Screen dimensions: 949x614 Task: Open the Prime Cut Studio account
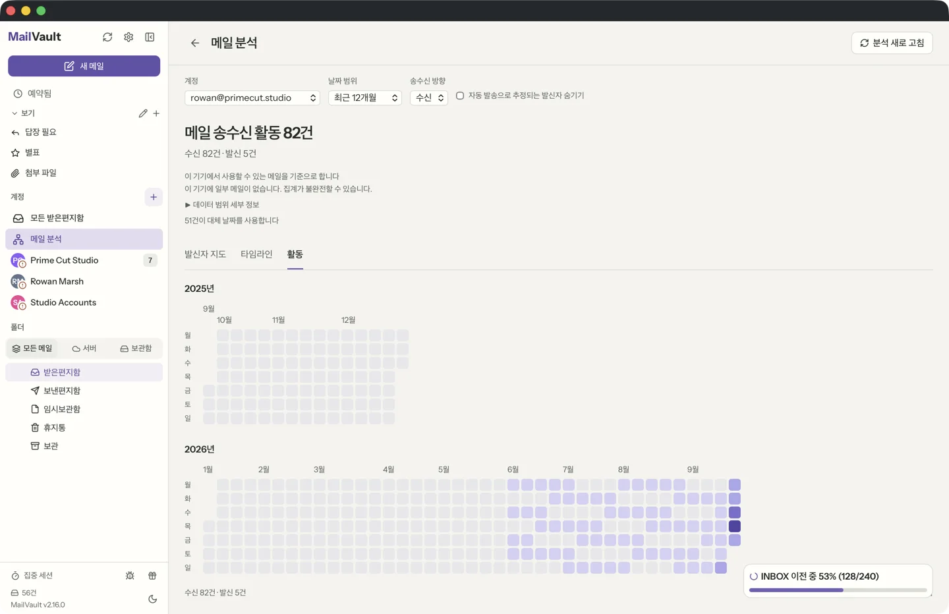84,260
